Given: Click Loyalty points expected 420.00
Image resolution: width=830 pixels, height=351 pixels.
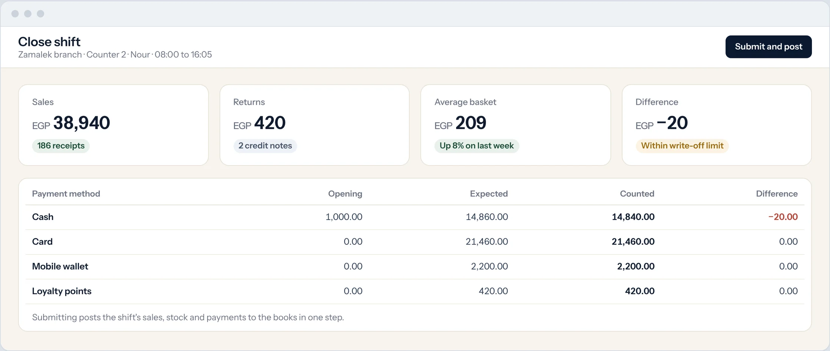Looking at the screenshot, I should pos(493,291).
